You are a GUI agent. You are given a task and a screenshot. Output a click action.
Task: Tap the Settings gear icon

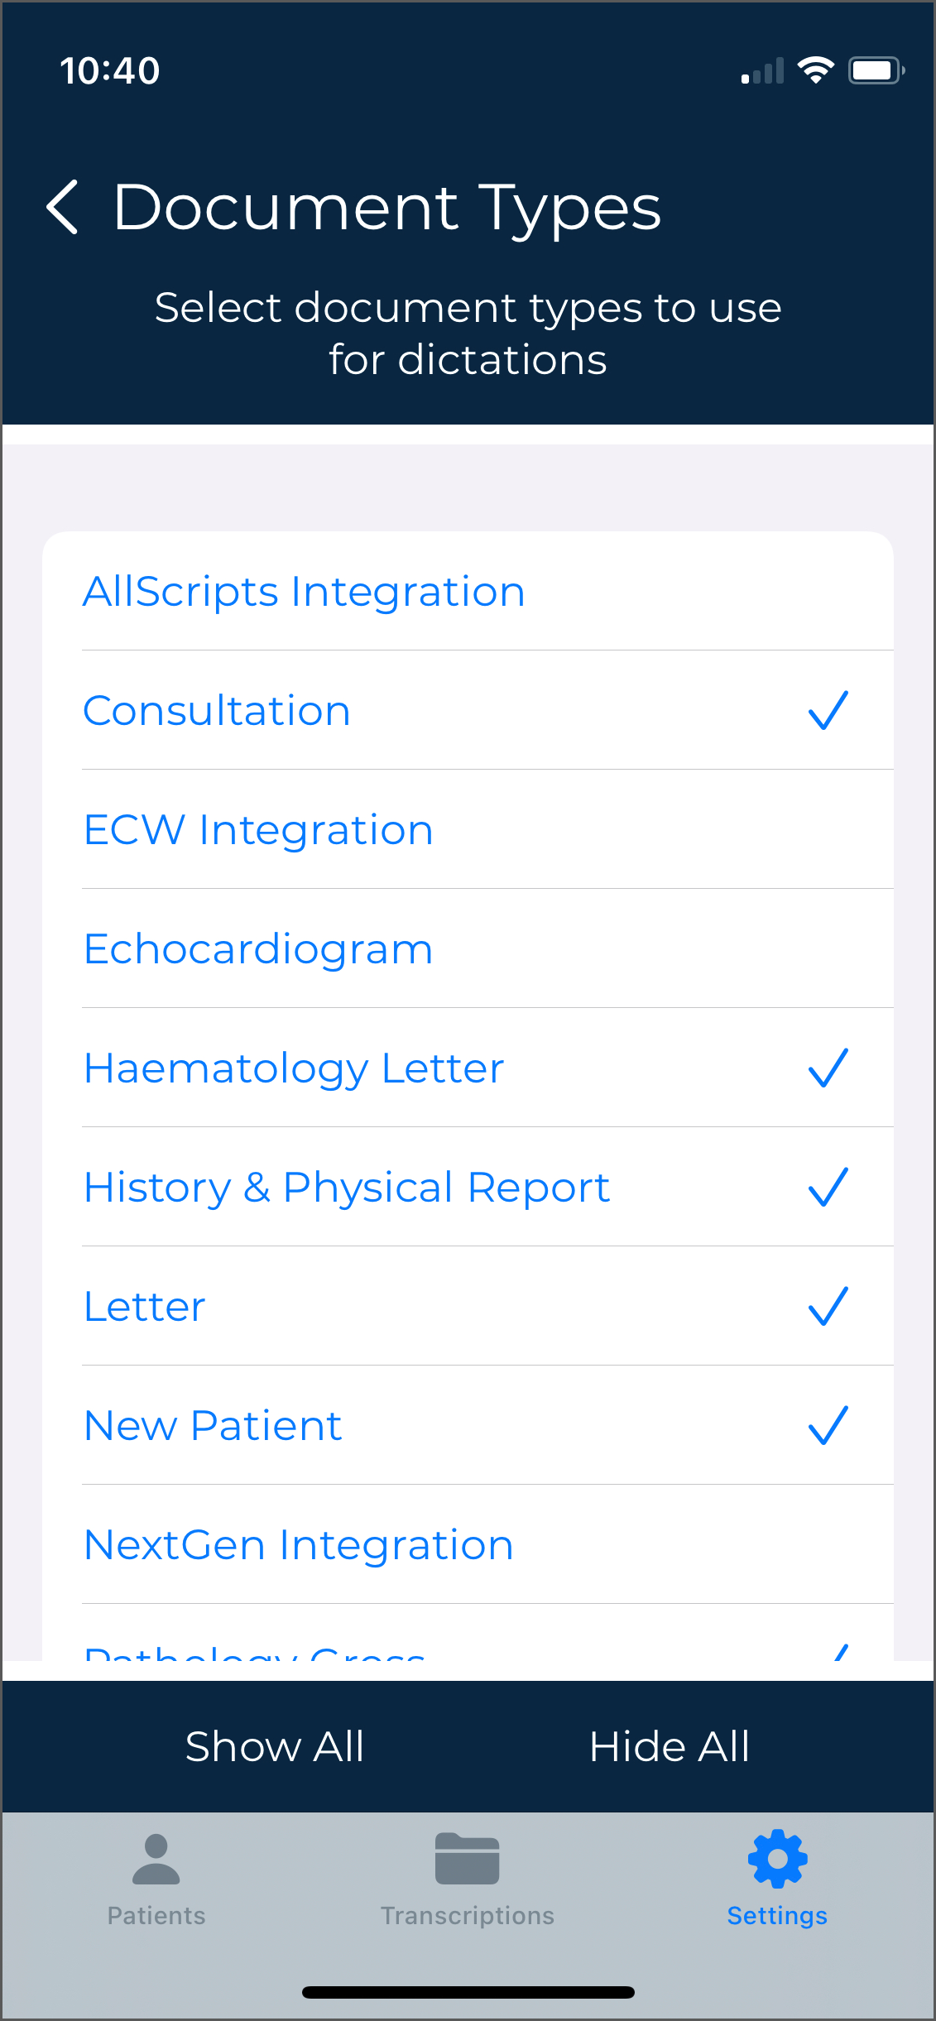coord(777,1859)
